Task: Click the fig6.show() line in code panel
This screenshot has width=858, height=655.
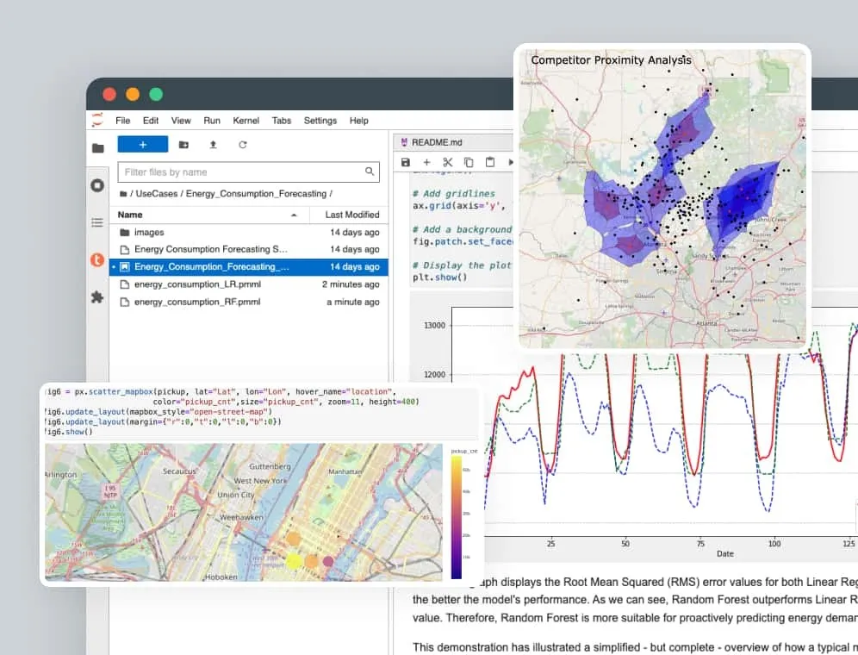Action: (x=68, y=432)
